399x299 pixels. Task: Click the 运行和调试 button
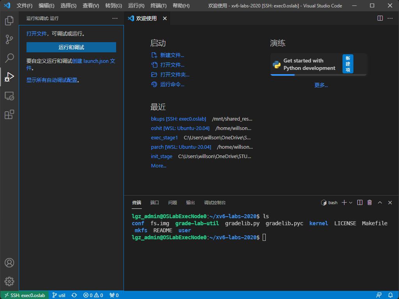(x=71, y=47)
